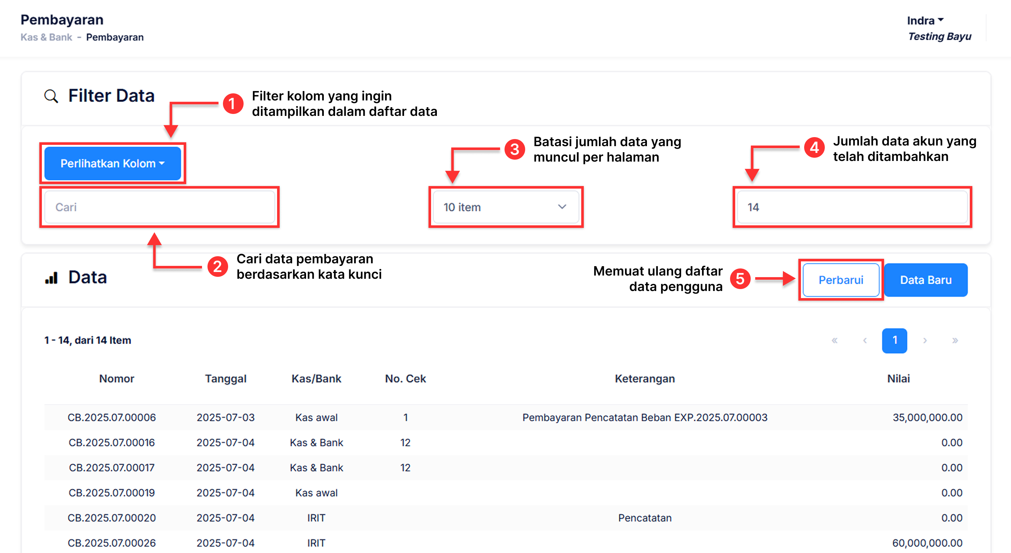Click the Kas & Bank breadcrumb
The height and width of the screenshot is (553, 1011).
click(x=46, y=37)
